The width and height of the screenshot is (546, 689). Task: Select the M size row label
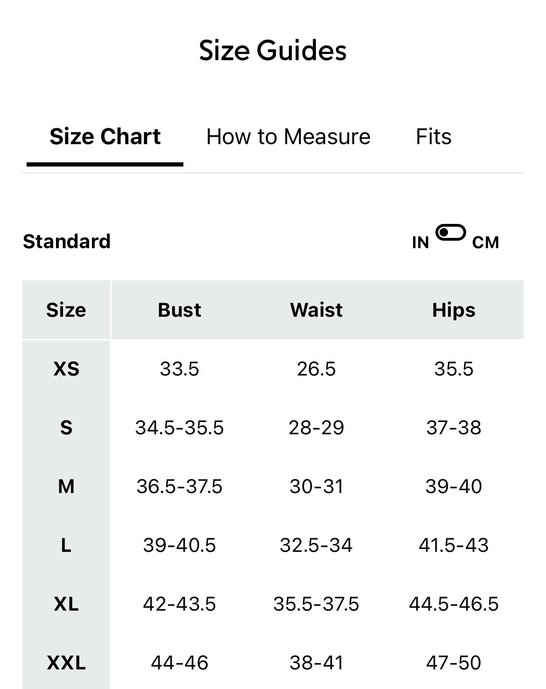coord(66,486)
